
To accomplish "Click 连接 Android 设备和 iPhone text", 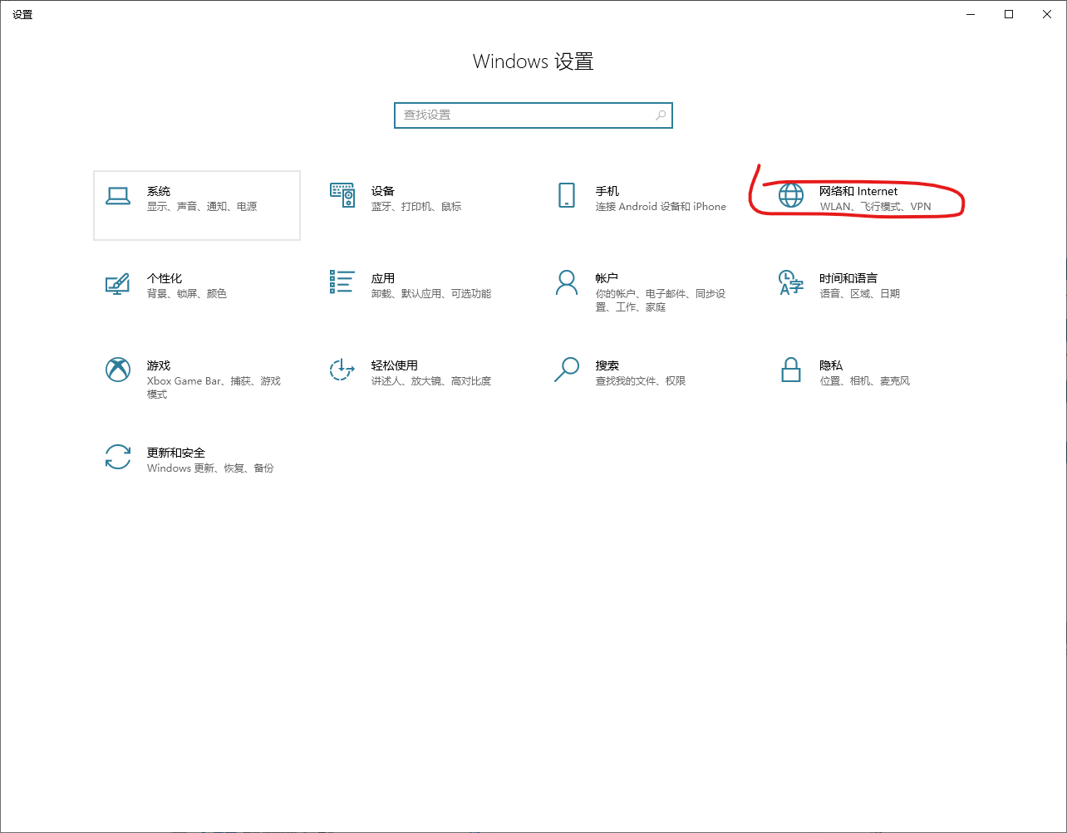I will (661, 207).
